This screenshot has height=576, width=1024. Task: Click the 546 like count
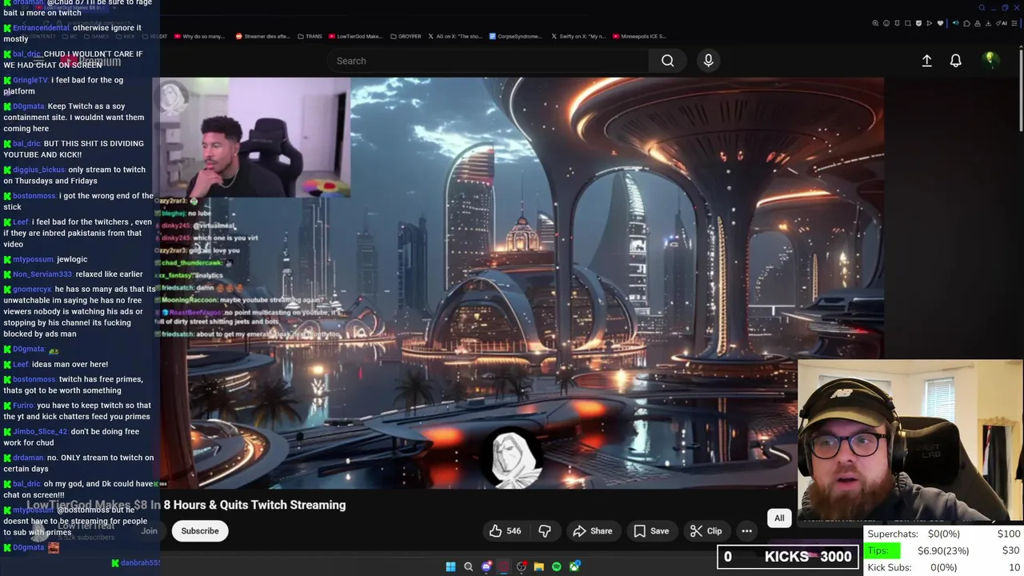pos(514,531)
